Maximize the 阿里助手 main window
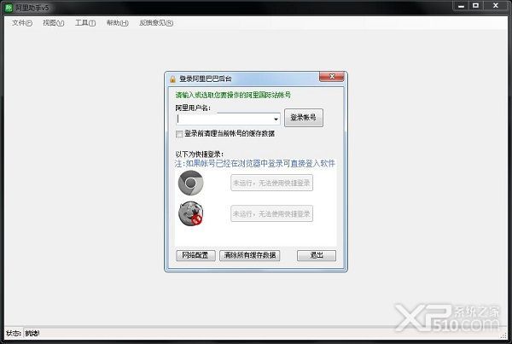The width and height of the screenshot is (512, 344). [x=476, y=6]
